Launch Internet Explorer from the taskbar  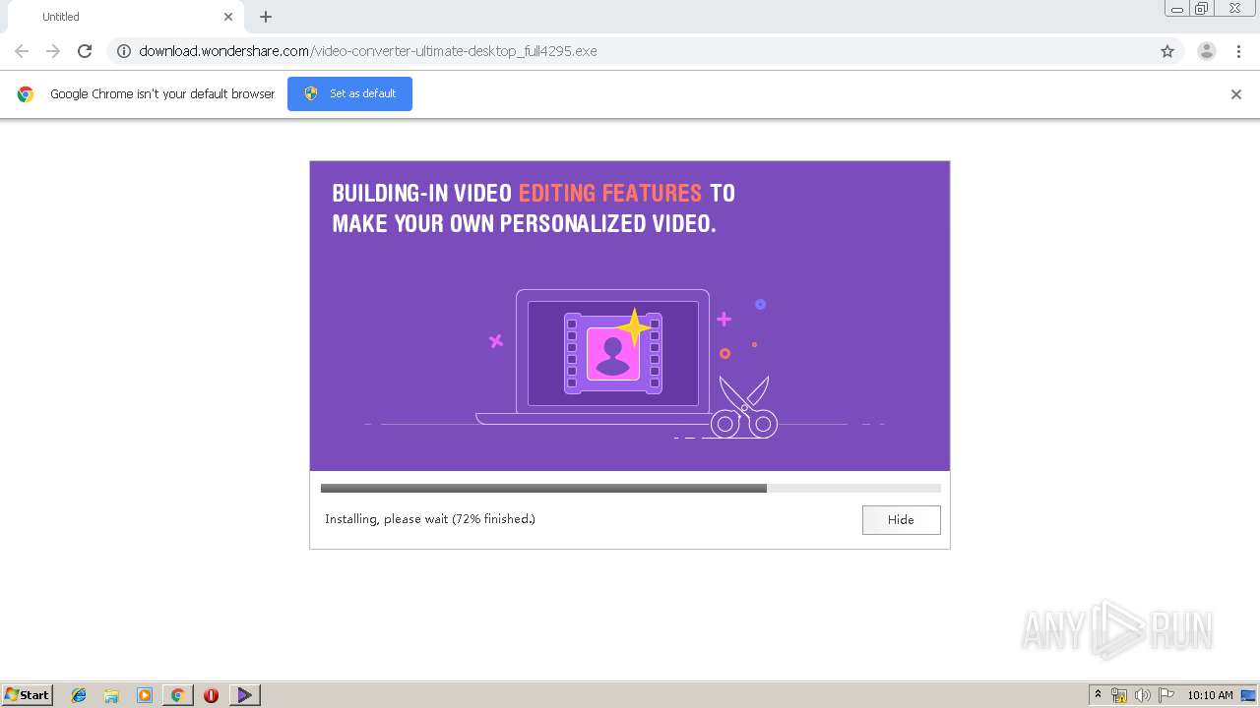tap(79, 695)
